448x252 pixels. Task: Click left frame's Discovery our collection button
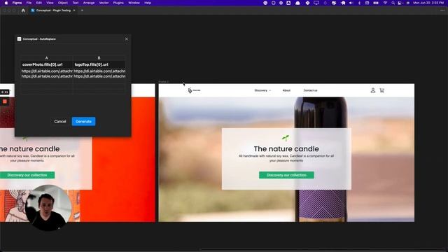click(27, 175)
